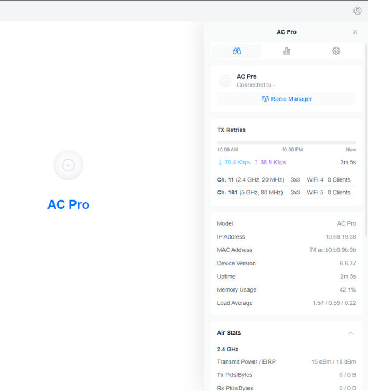Click the large blue AC Pro label
Image resolution: width=368 pixels, height=391 pixels.
(x=68, y=204)
